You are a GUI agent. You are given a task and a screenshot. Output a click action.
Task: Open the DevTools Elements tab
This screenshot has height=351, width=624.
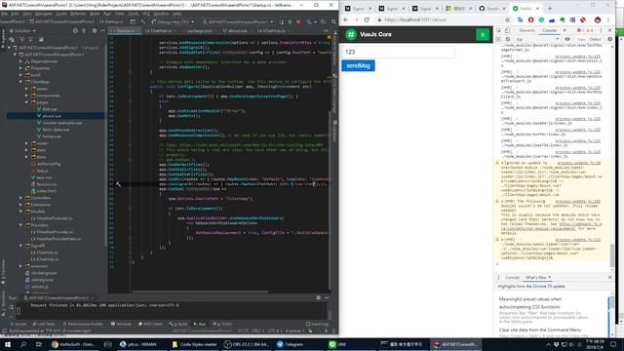point(526,30)
